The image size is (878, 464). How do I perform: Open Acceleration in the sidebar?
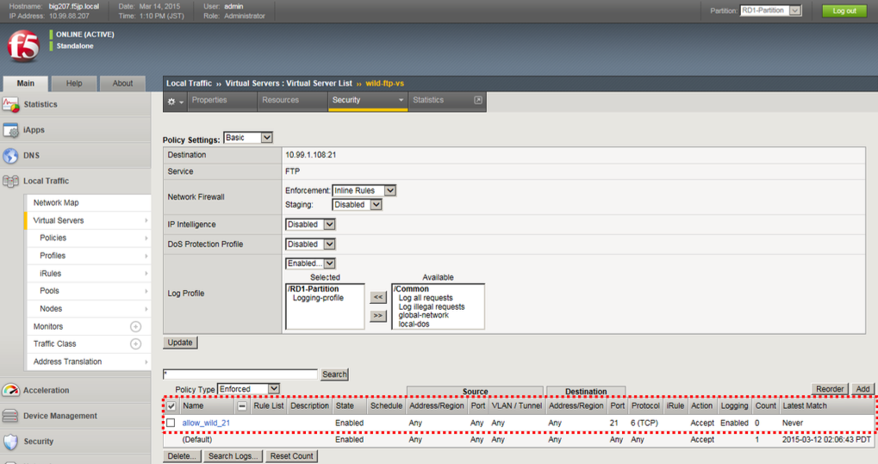(46, 391)
